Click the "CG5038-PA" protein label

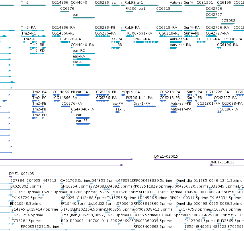click(232, 104)
